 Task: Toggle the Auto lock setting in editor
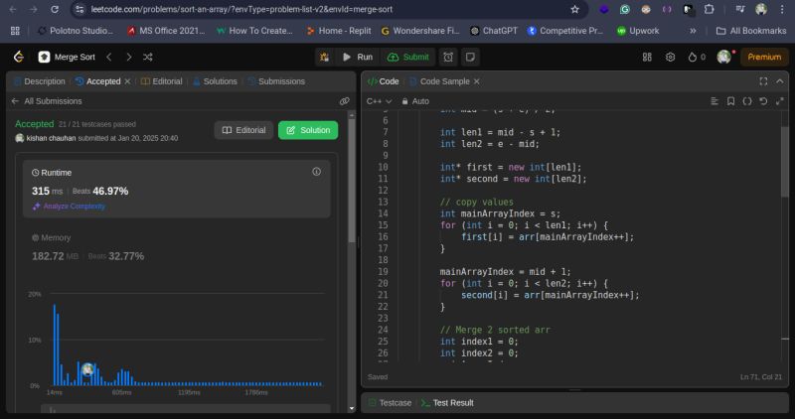(414, 101)
